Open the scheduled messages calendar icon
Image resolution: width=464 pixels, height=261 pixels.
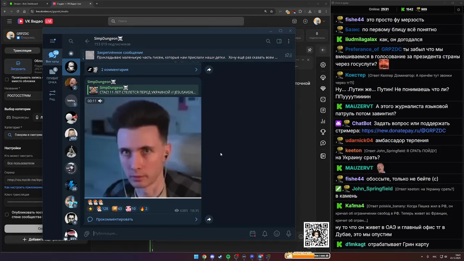pyautogui.click(x=253, y=234)
